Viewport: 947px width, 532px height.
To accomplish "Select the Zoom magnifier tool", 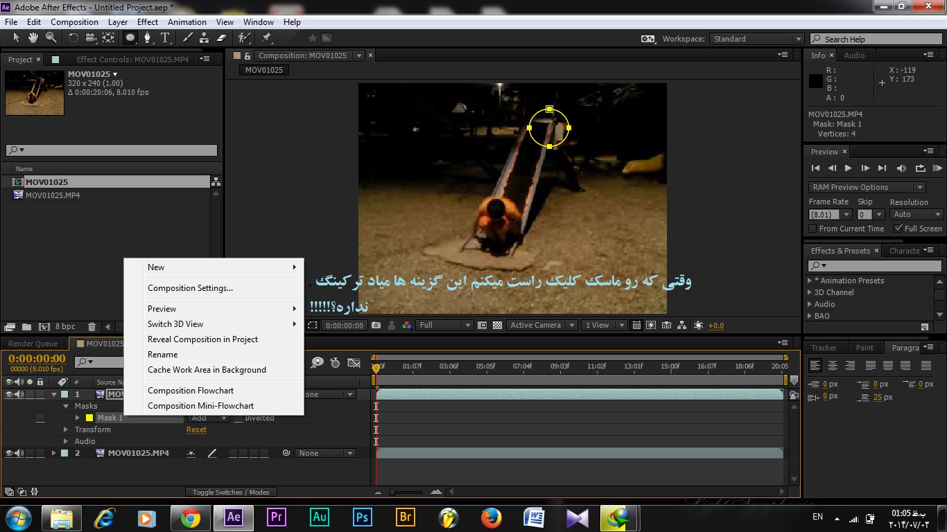I will point(51,37).
